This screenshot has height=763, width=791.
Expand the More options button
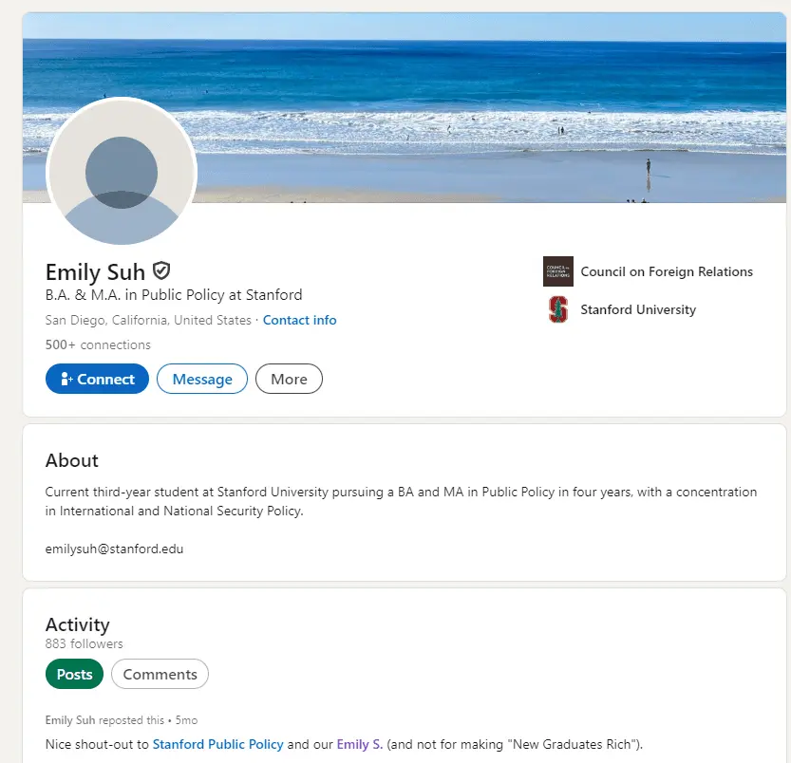click(289, 379)
